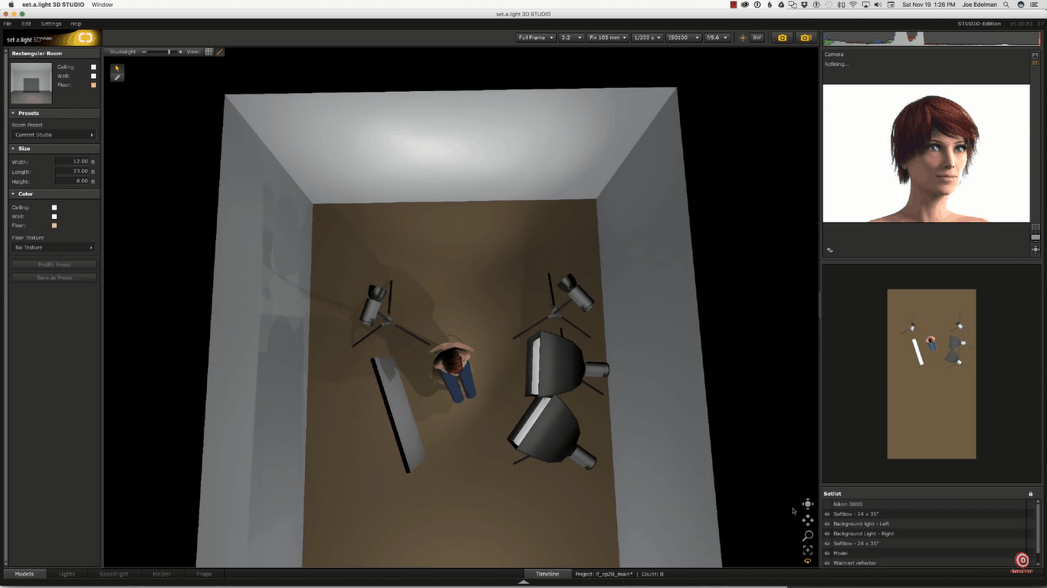Viewport: 1047px width, 588px height.
Task: Open the f/5.6 aperture dropdown
Action: click(x=717, y=38)
